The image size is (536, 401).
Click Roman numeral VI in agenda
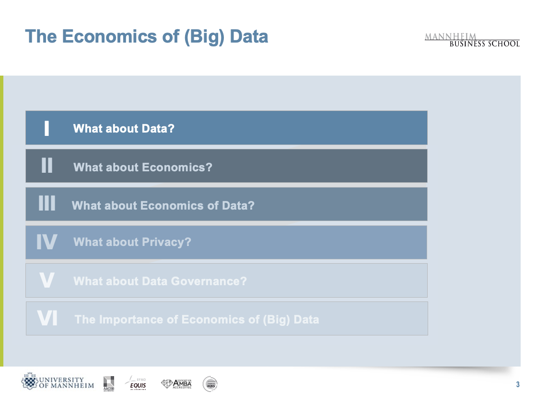click(x=47, y=319)
